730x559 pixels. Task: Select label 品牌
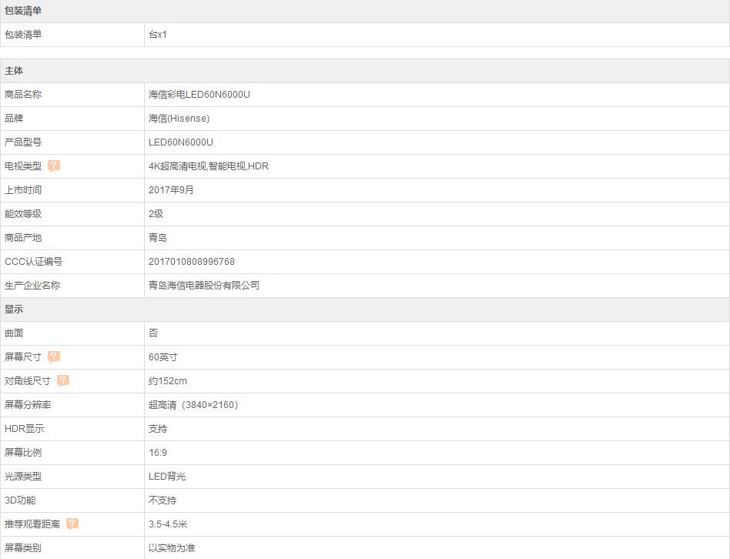point(14,119)
